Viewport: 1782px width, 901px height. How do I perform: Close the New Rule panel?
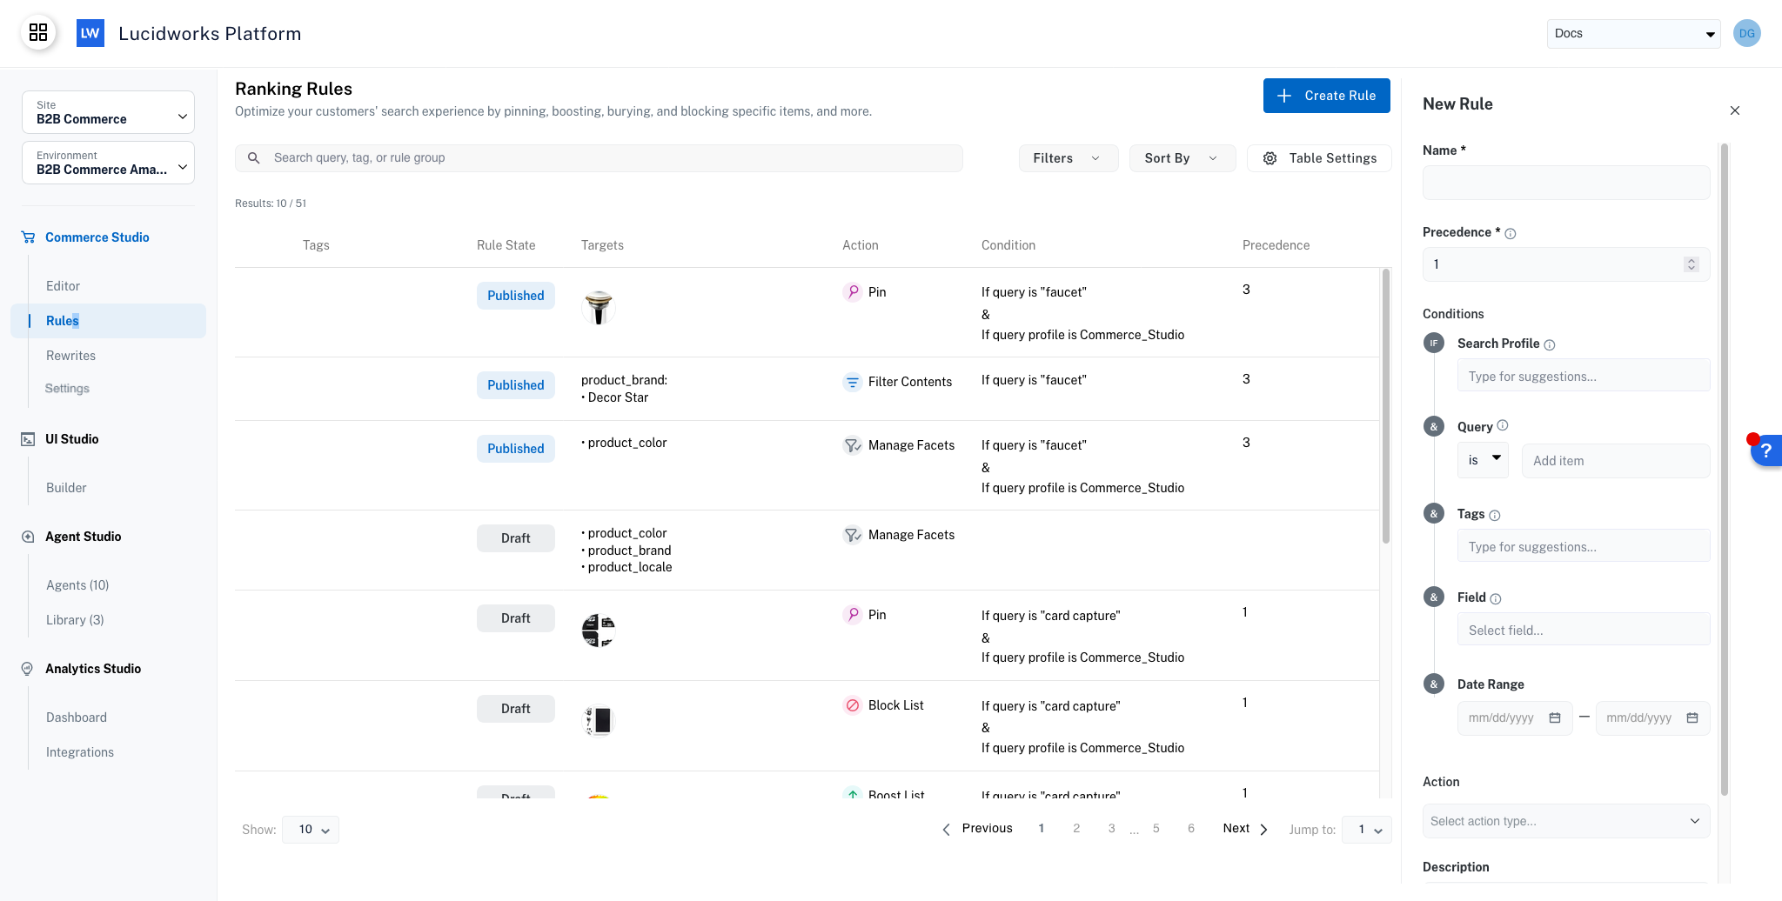[x=1735, y=110]
